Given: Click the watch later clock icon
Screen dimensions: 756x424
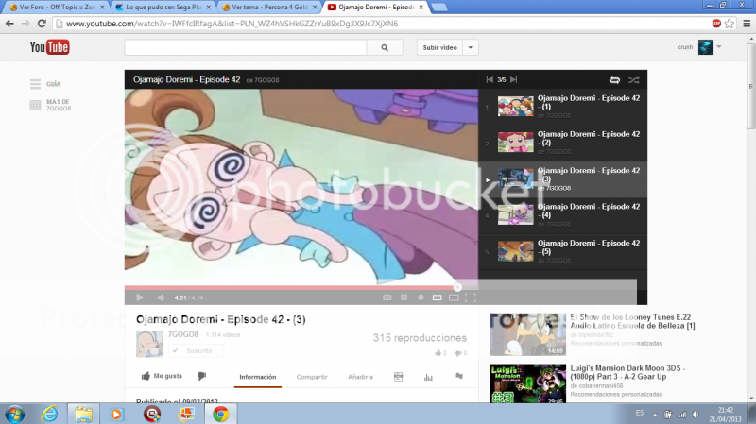Looking at the screenshot, I should [421, 297].
